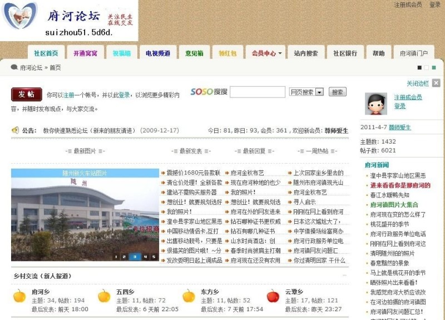Image resolution: width=445 pixels, height=320 pixels.
Task: Expand the 会员中心 dropdown menu
Action: [280, 53]
